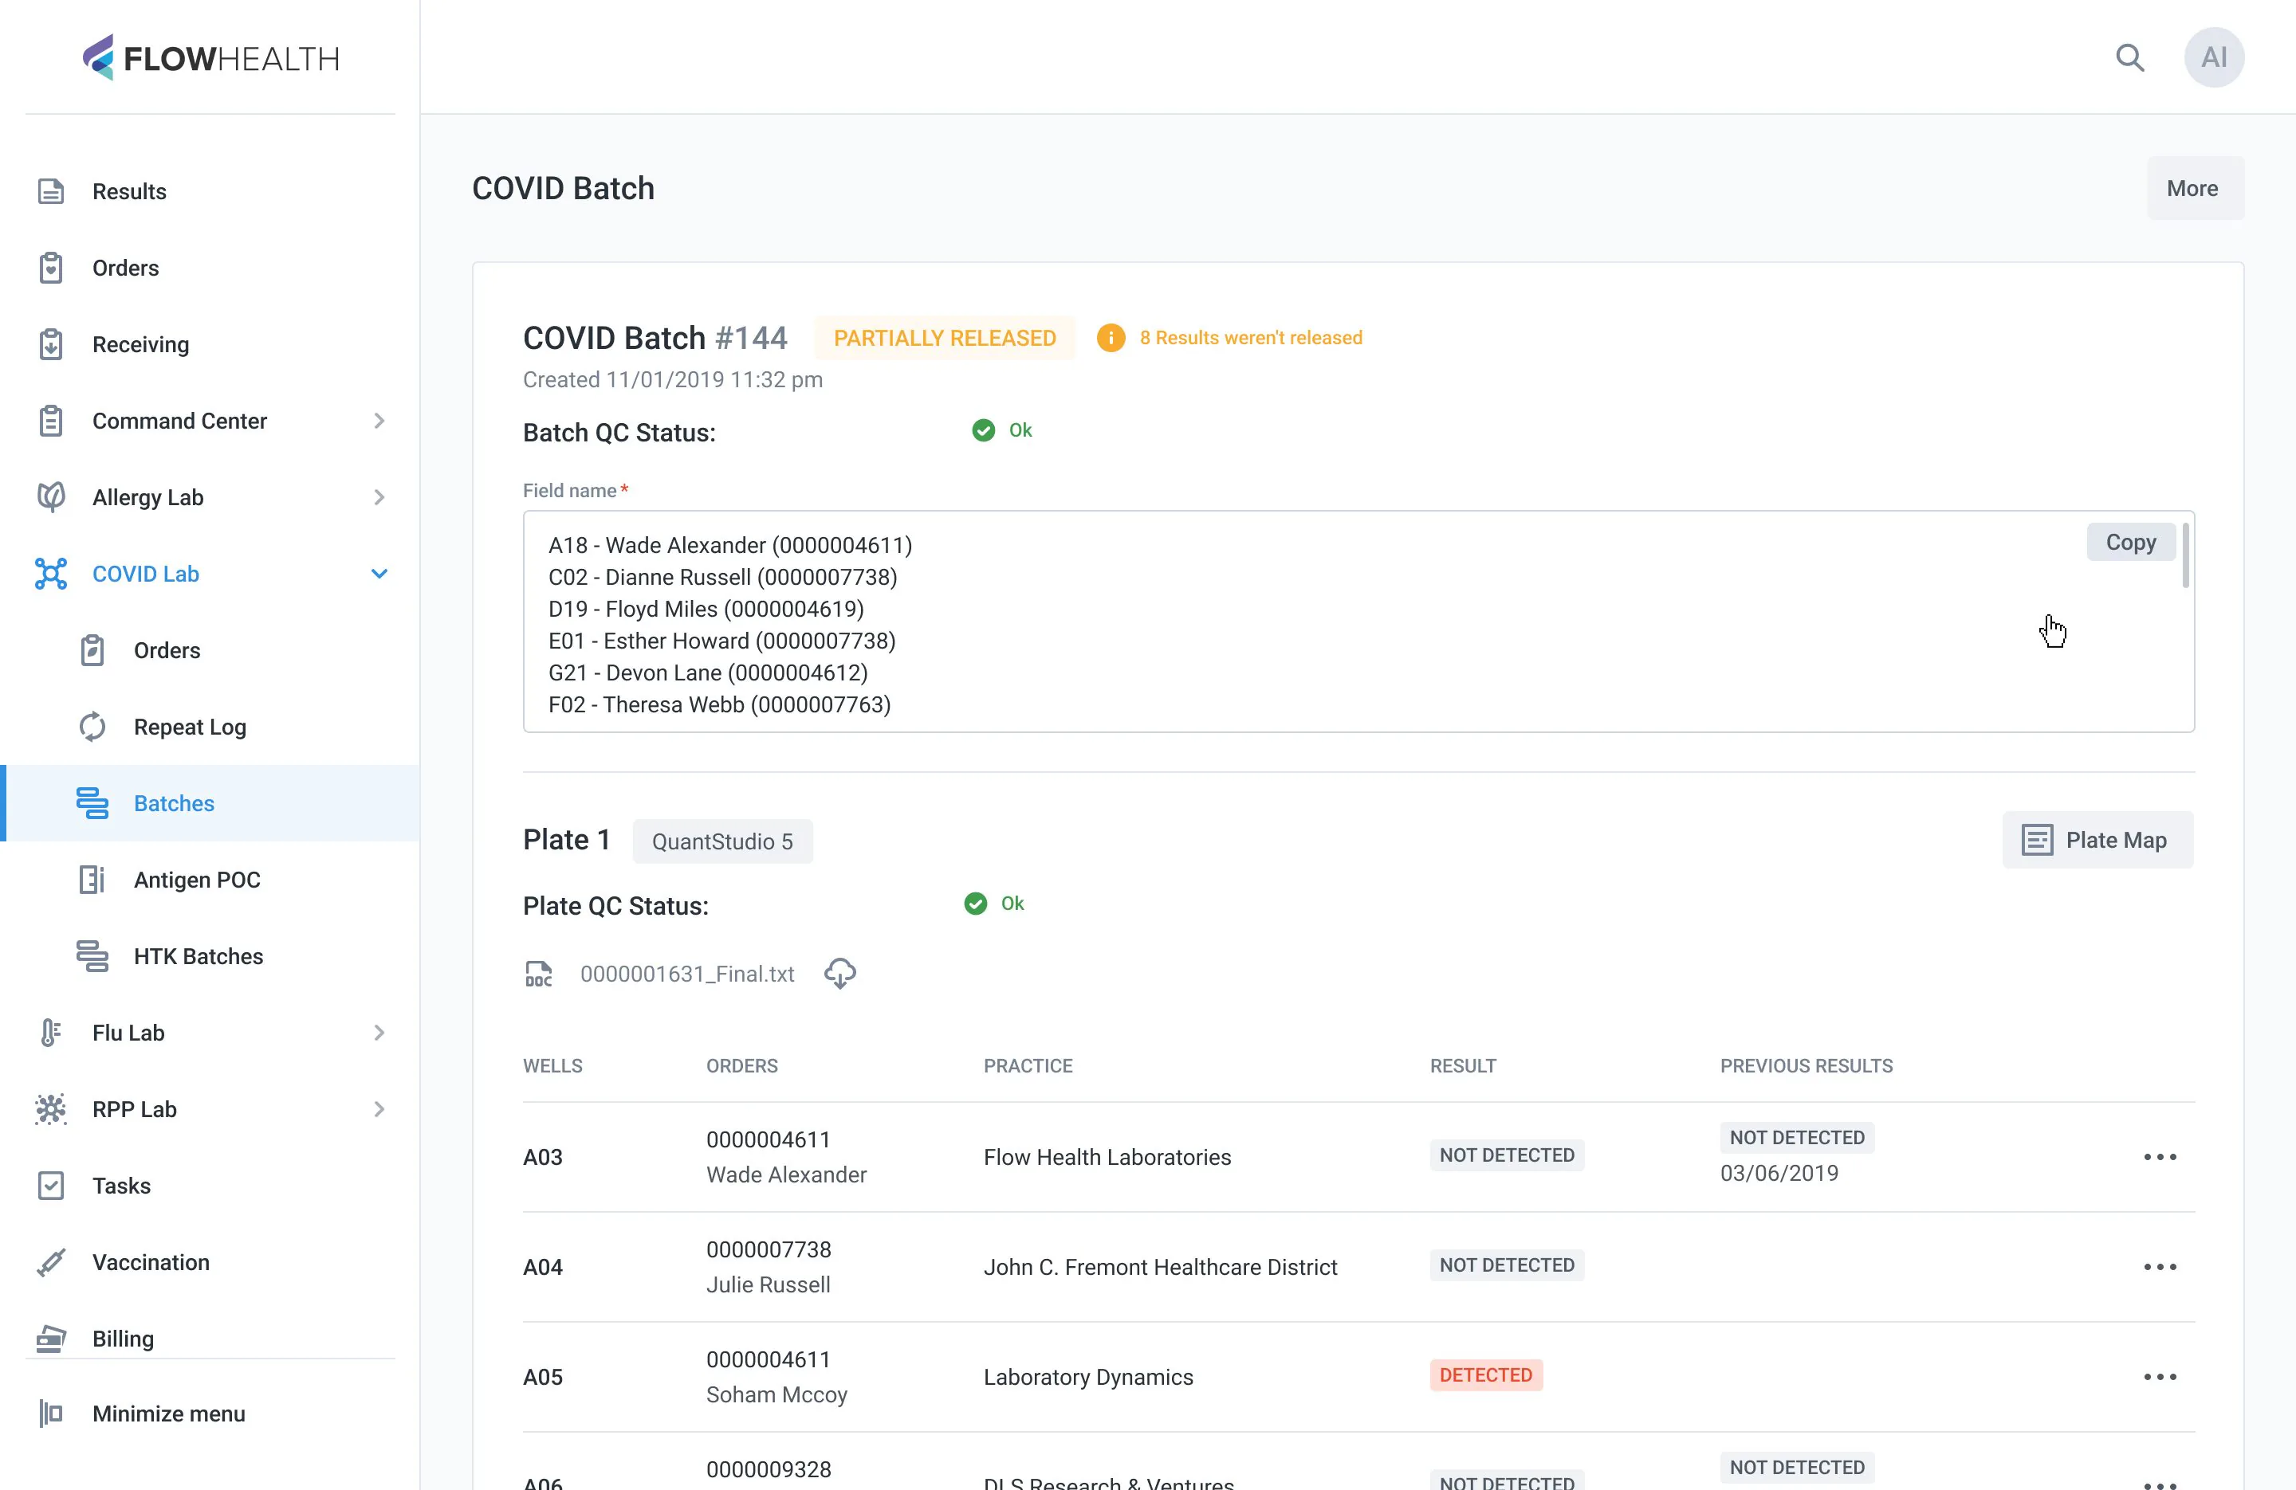This screenshot has height=1490, width=2296.
Task: Click the orange info icon beside unreleased results
Action: tap(1111, 339)
